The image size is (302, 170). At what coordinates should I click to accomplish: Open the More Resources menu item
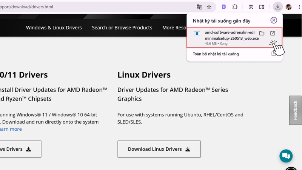pyautogui.click(x=174, y=28)
